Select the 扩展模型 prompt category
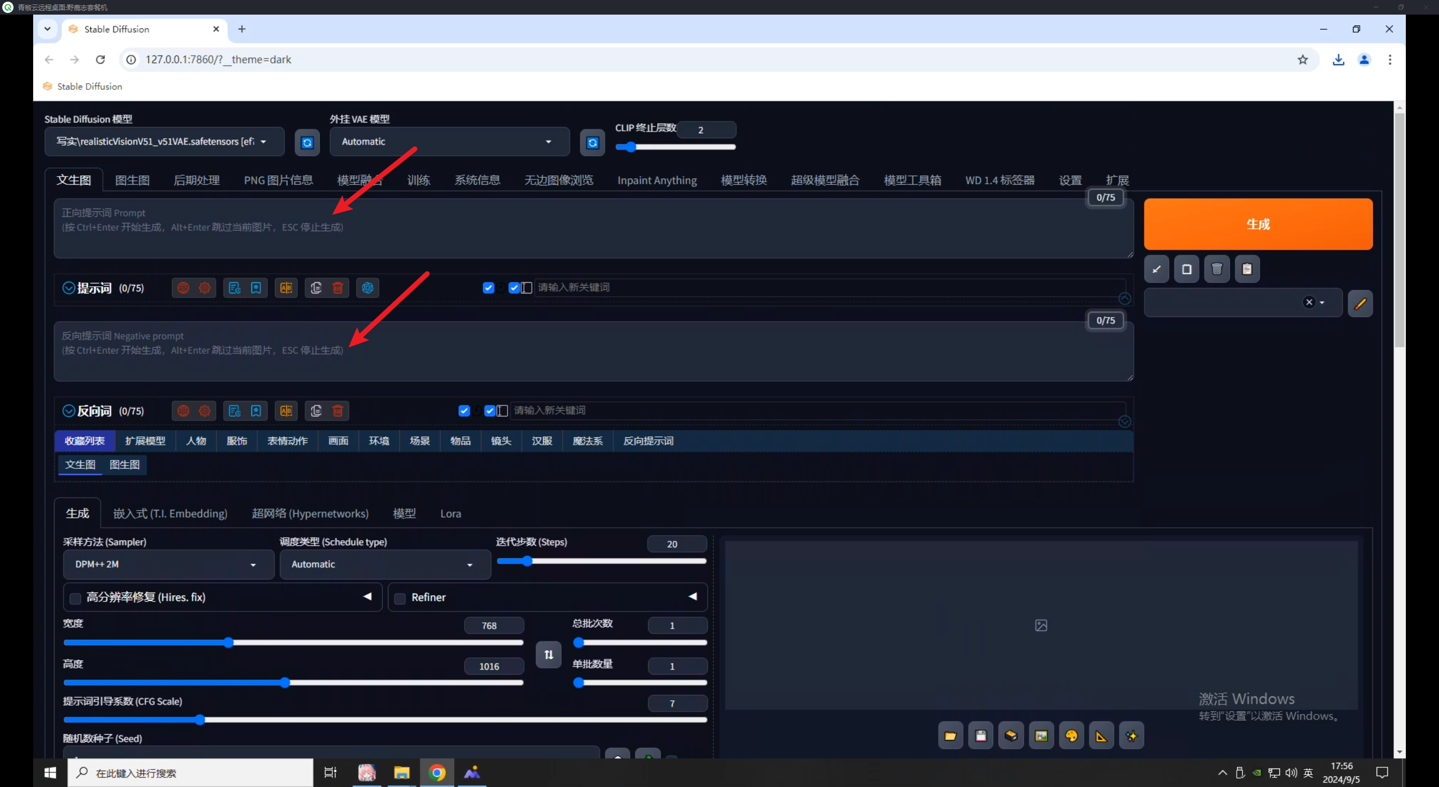The height and width of the screenshot is (787, 1439). (x=146, y=441)
